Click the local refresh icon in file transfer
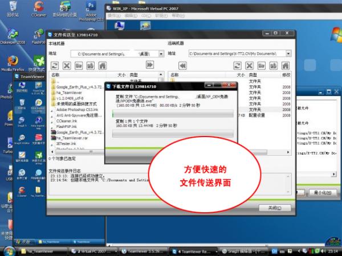 click(x=54, y=65)
